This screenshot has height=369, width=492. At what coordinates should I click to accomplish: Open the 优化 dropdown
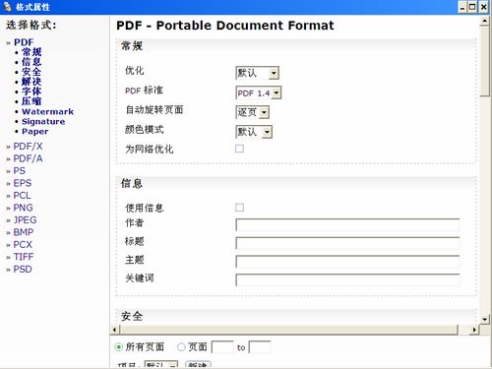pos(257,73)
